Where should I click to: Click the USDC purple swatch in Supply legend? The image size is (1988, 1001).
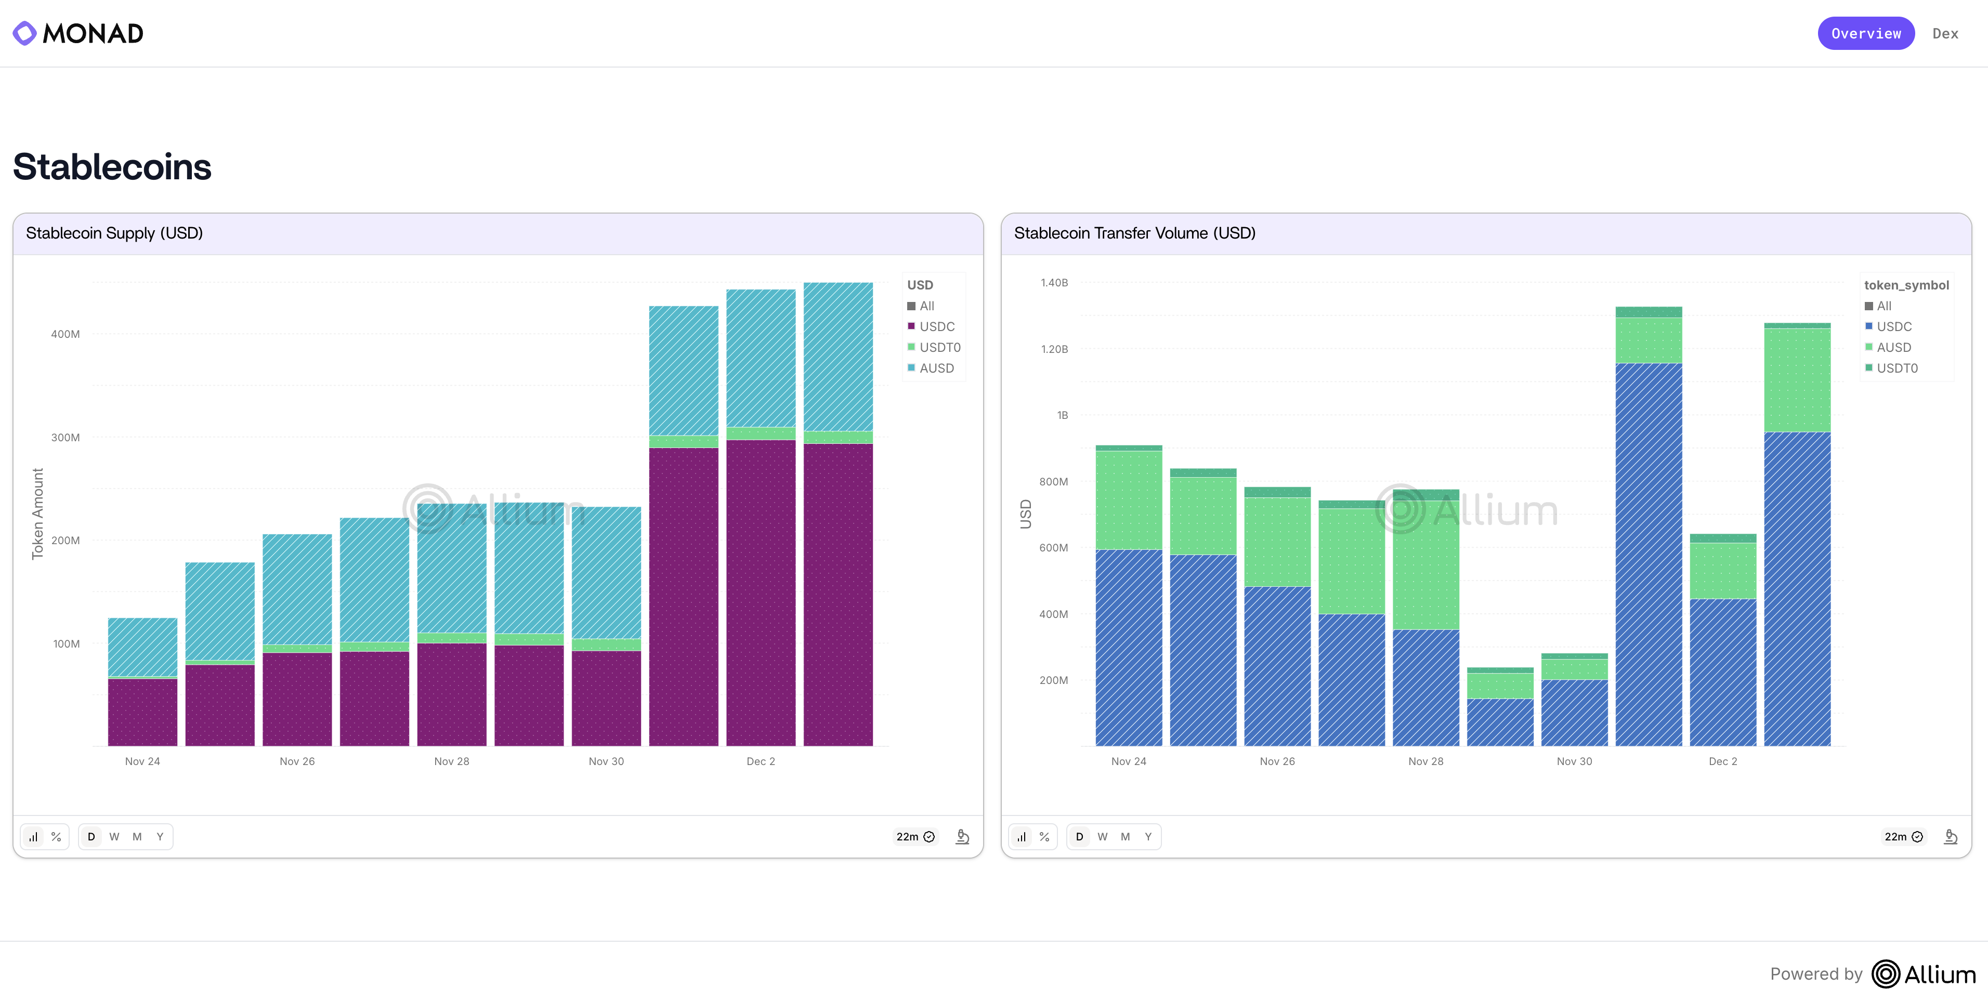[911, 326]
